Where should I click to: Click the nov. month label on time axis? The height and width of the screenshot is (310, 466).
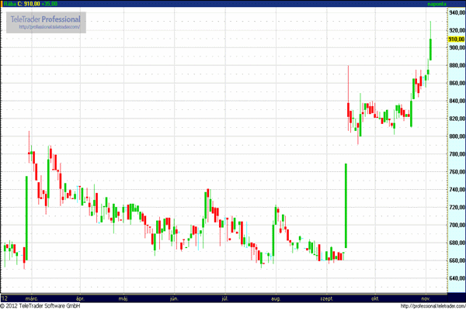tap(426, 297)
